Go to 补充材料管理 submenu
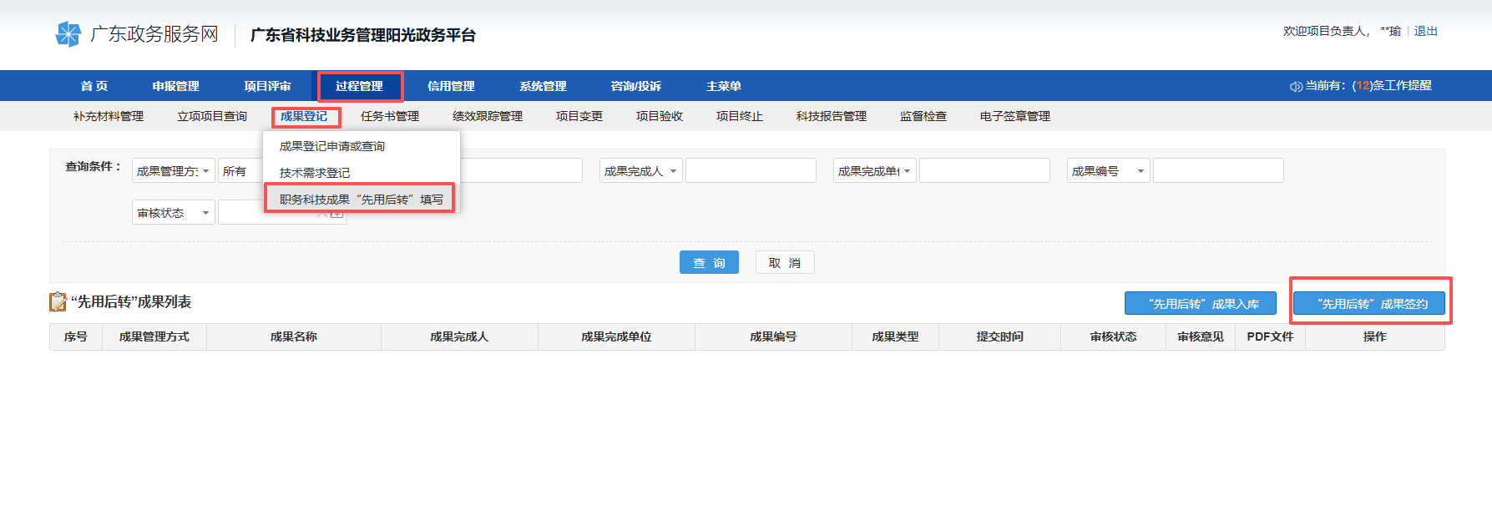The image size is (1492, 526). (109, 116)
